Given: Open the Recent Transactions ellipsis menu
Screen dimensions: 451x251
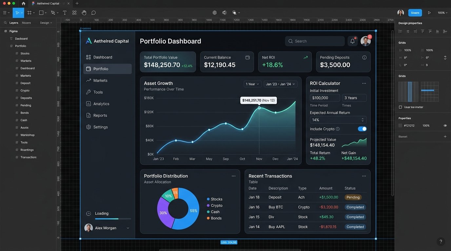Looking at the screenshot, I should click(x=364, y=176).
